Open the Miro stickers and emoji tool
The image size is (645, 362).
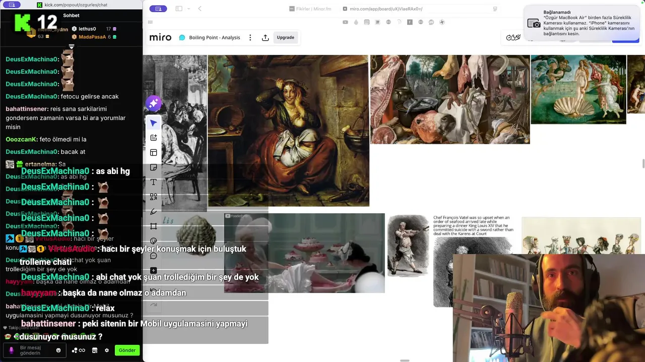(154, 241)
